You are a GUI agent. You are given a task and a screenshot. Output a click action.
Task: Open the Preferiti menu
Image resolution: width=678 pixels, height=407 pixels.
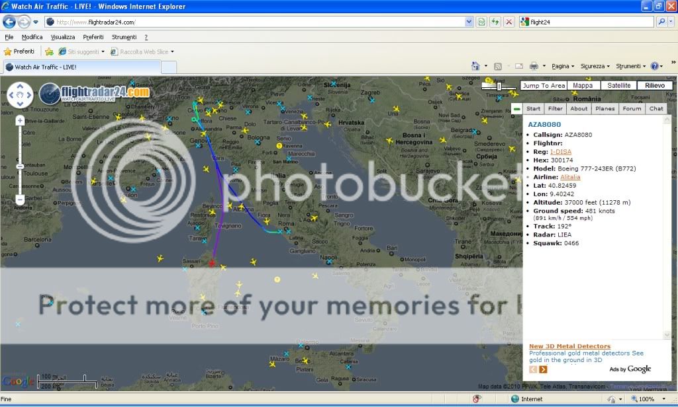pos(93,37)
